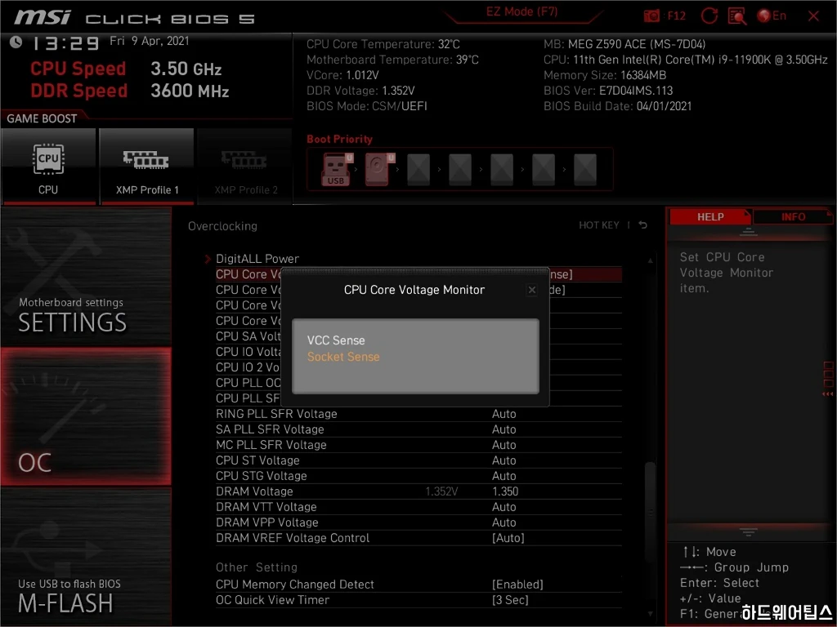Viewport: 837px width, 627px height.
Task: Change language via the En globe icon
Action: (x=772, y=16)
